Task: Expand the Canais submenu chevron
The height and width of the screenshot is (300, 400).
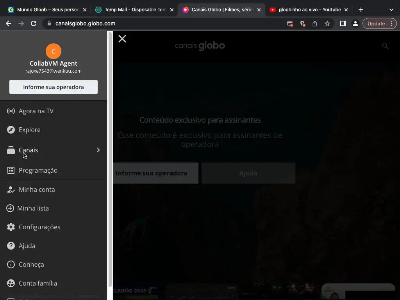Action: coord(98,150)
